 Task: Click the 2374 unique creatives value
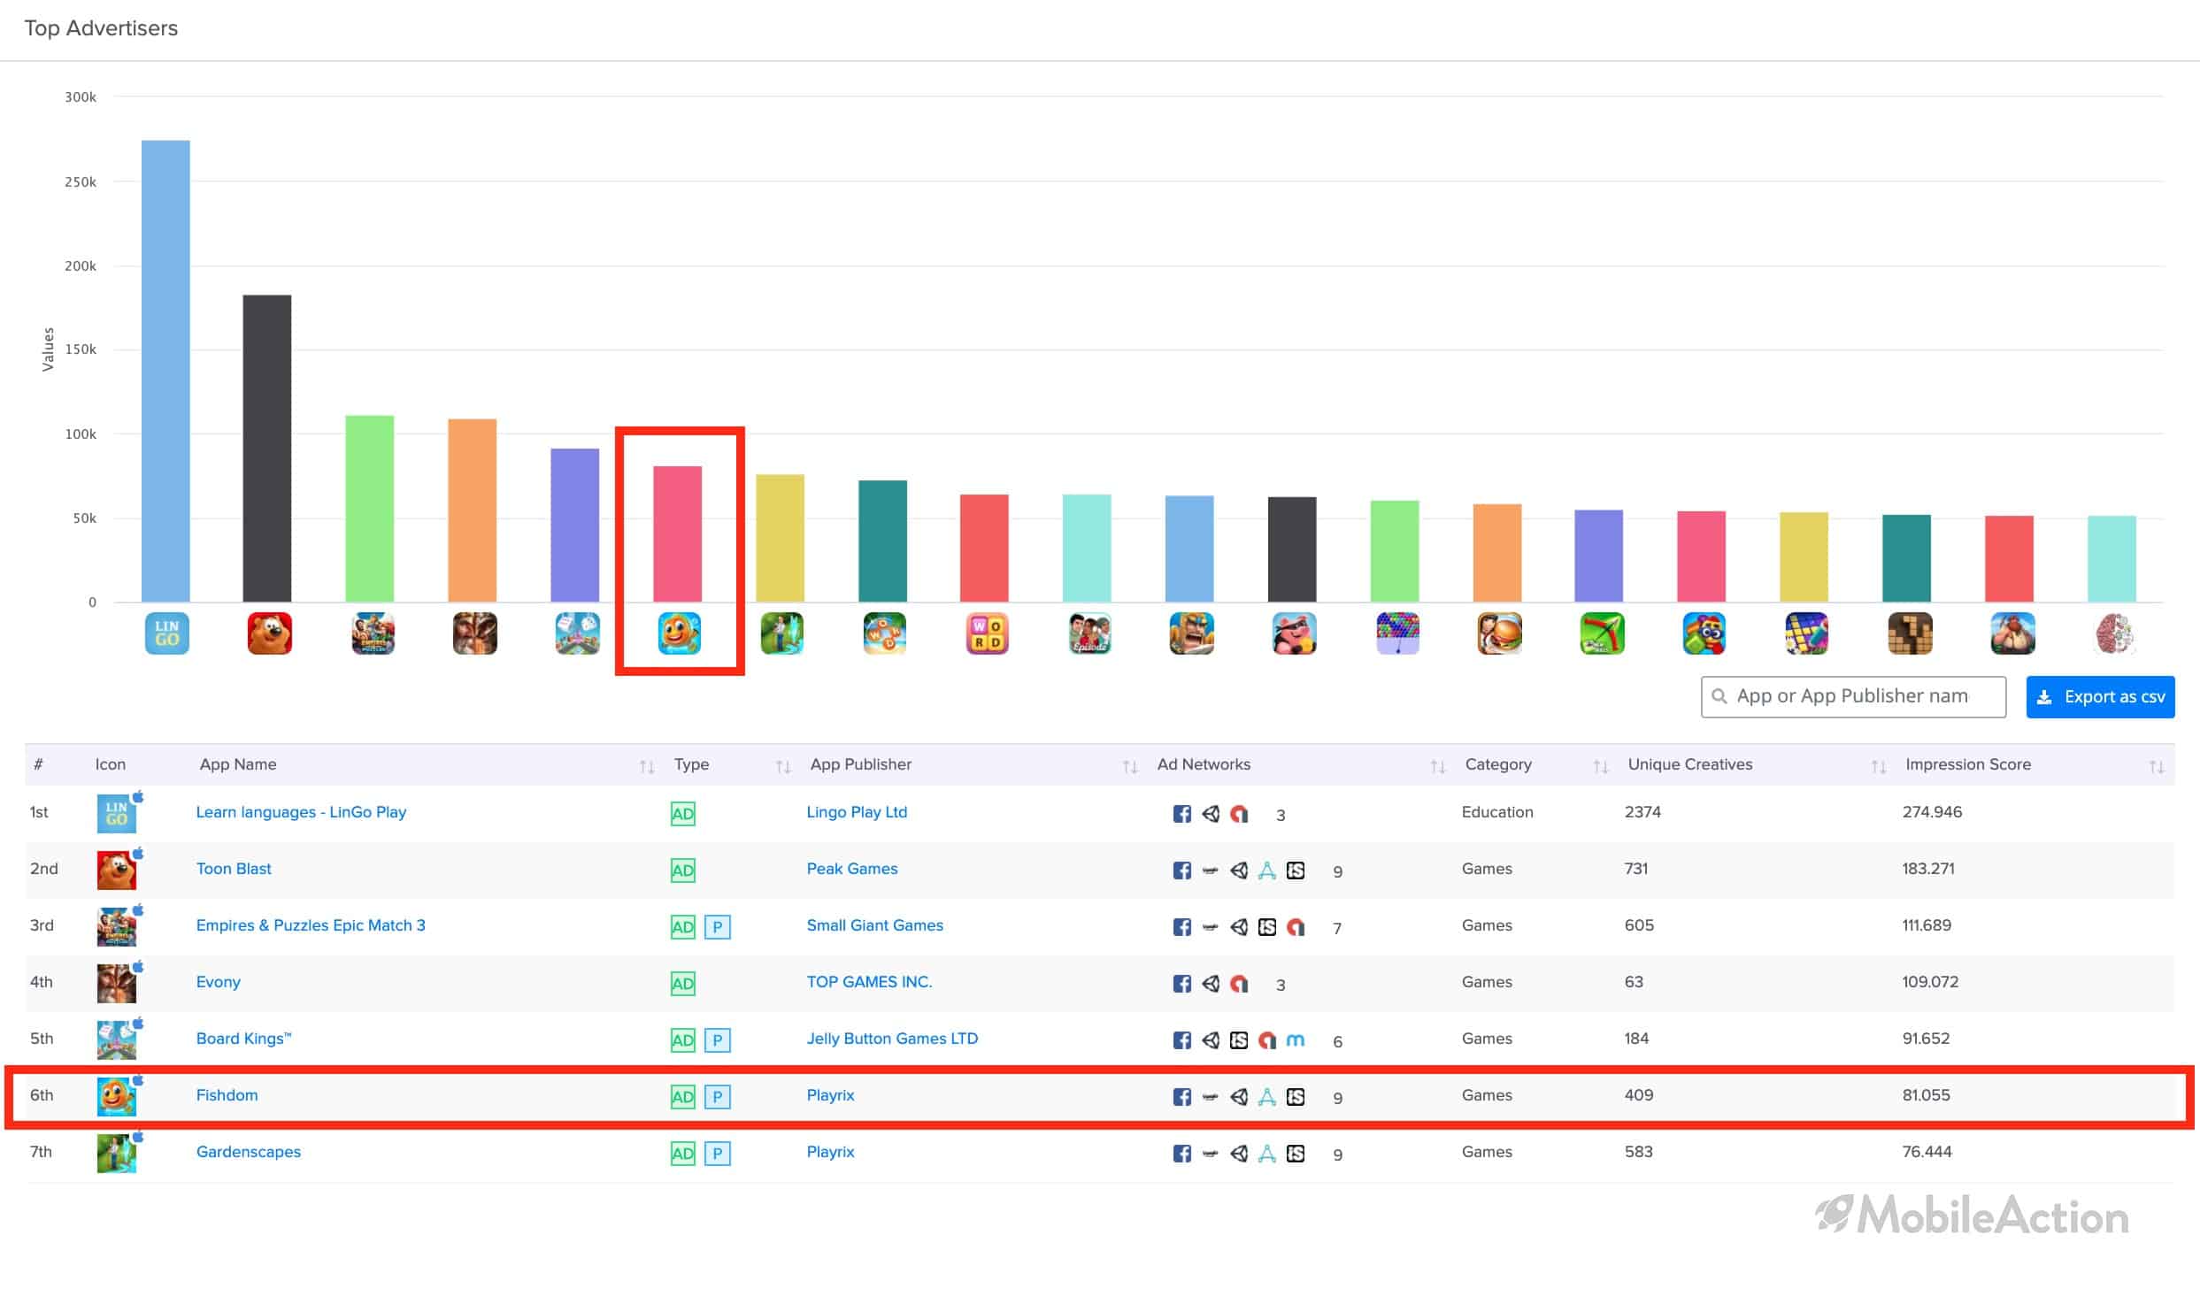(1642, 812)
